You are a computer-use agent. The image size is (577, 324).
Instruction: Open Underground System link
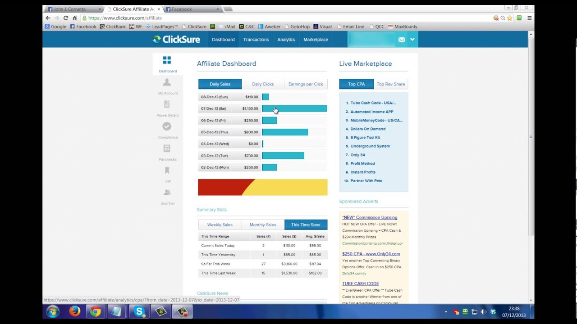pyautogui.click(x=370, y=146)
